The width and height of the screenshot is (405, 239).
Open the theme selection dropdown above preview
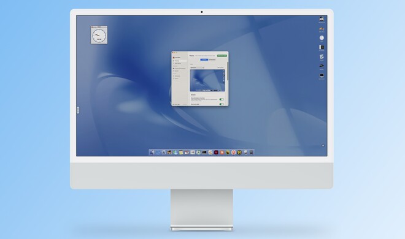(197, 67)
